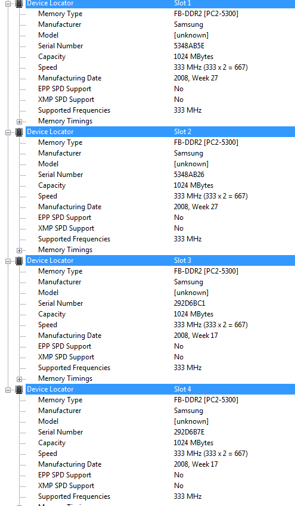The width and height of the screenshot is (295, 506).
Task: Click memory chip icon for Slot 3
Action: pyautogui.click(x=19, y=260)
